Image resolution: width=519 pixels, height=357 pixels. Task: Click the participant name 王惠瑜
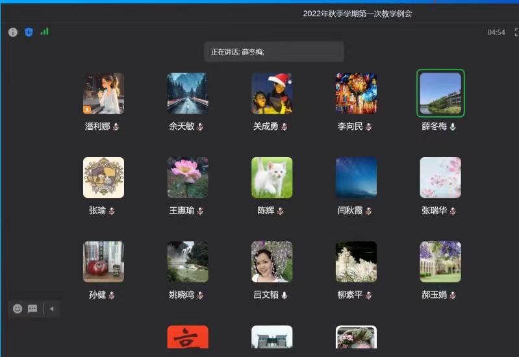pos(182,211)
